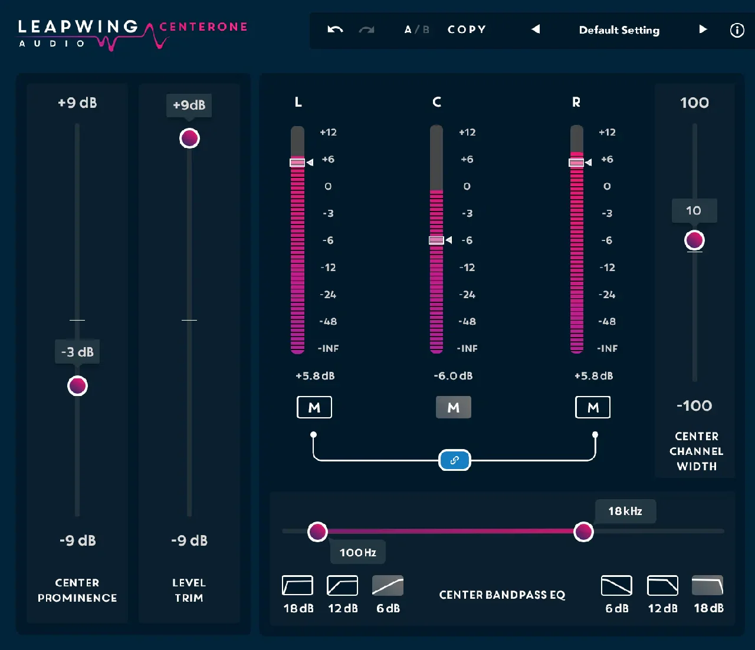Mute the L channel
This screenshot has width=755, height=650.
pos(314,407)
